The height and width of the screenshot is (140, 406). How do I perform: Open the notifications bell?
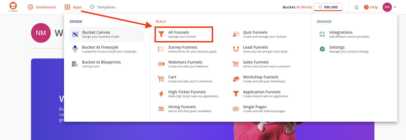357,7
